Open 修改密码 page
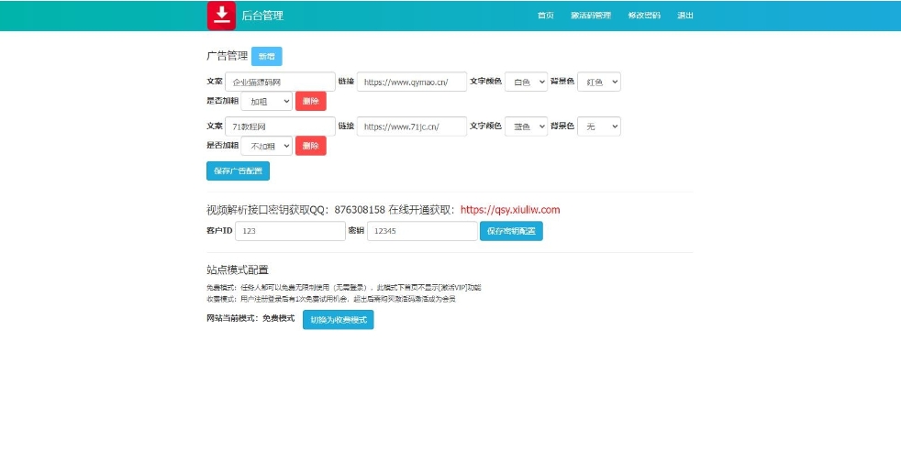 (x=643, y=16)
